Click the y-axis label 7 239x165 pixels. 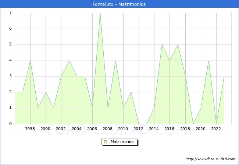(x=10, y=13)
